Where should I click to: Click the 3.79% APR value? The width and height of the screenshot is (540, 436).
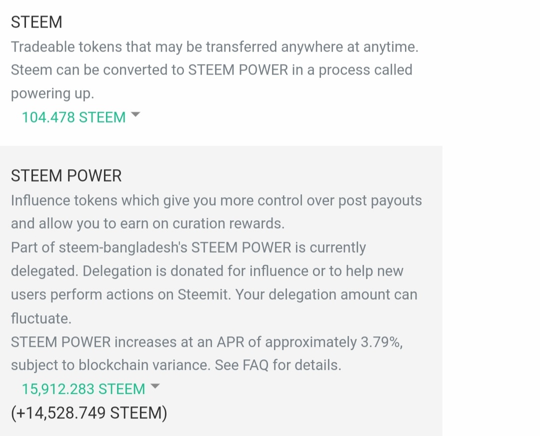pos(381,342)
